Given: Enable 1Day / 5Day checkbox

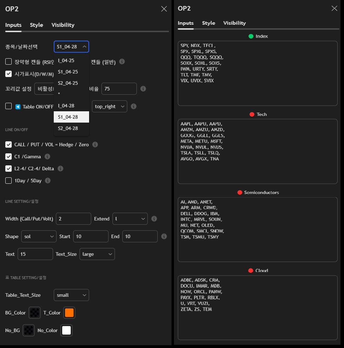Looking at the screenshot, I should (8, 181).
